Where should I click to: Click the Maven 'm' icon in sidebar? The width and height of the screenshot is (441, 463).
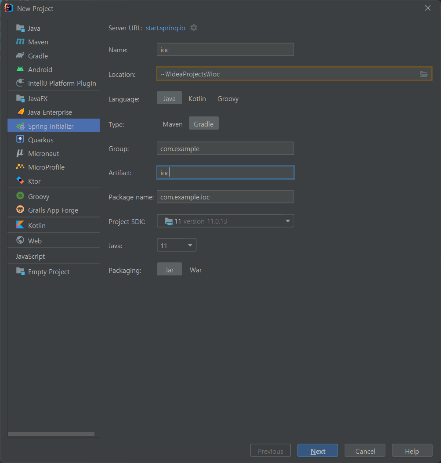click(20, 42)
